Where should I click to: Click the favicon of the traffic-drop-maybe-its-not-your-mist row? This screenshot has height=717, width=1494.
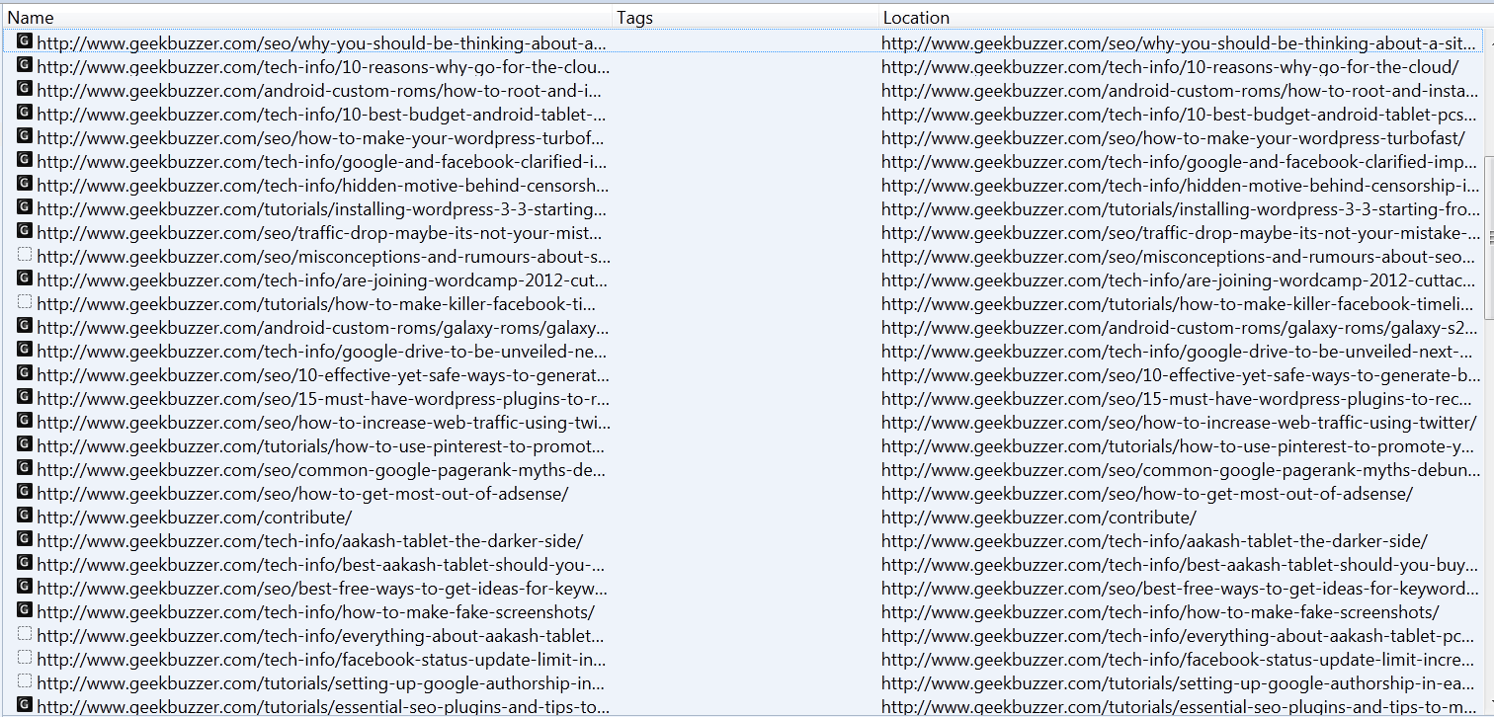[x=25, y=231]
